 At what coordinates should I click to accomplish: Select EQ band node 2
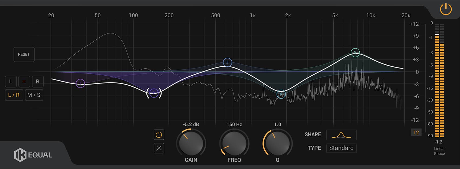[x=154, y=93]
